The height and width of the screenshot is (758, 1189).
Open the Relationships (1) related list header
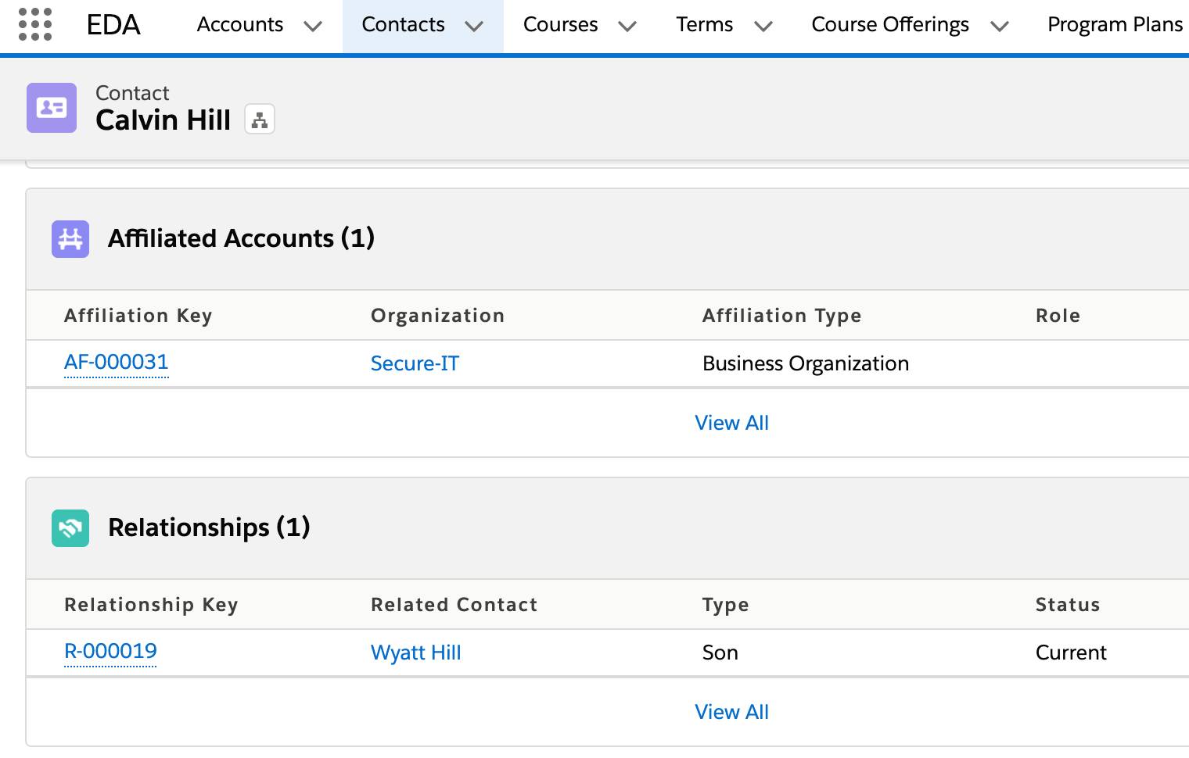tap(209, 528)
